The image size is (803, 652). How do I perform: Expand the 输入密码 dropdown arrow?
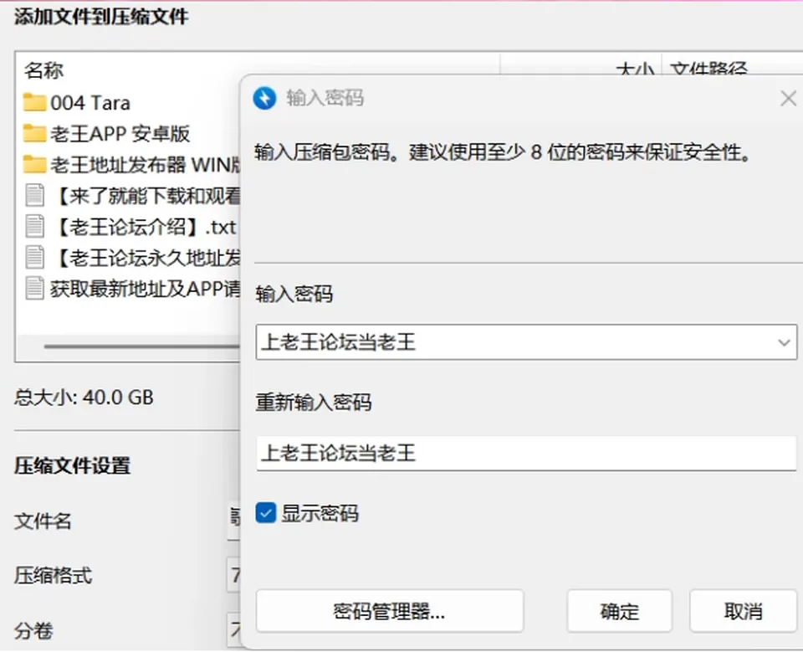784,341
